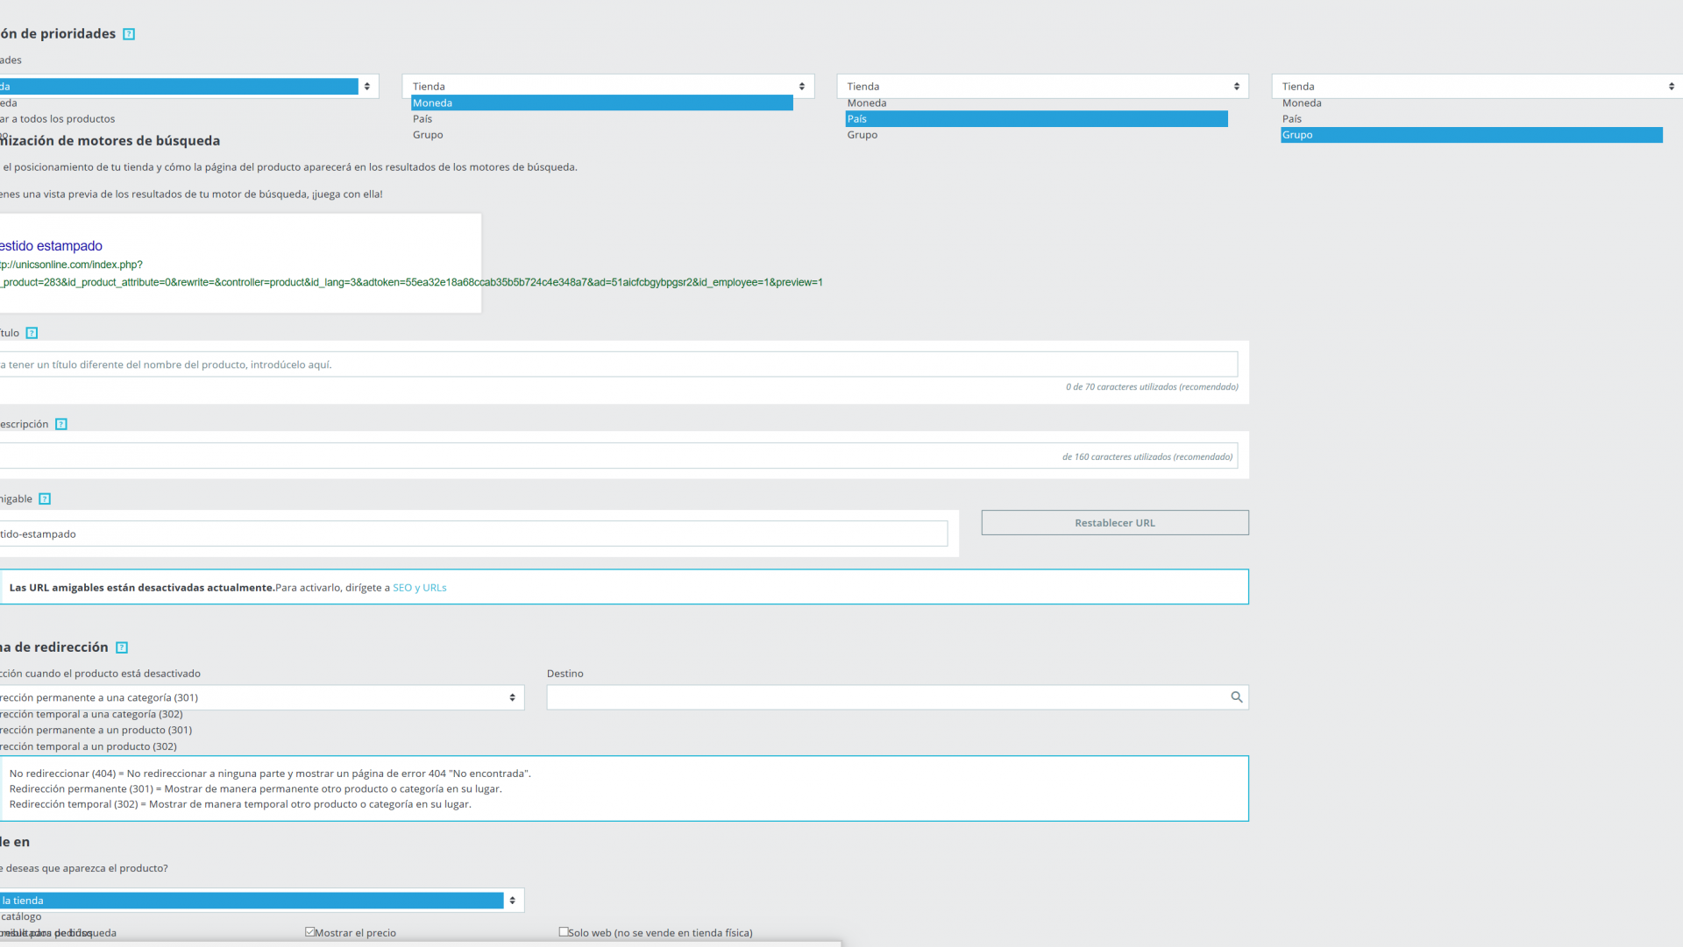
Task: Click Vestido estampado preview title link
Action: pos(51,246)
